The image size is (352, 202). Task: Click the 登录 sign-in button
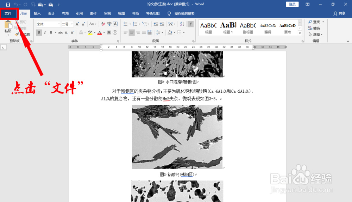292,4
